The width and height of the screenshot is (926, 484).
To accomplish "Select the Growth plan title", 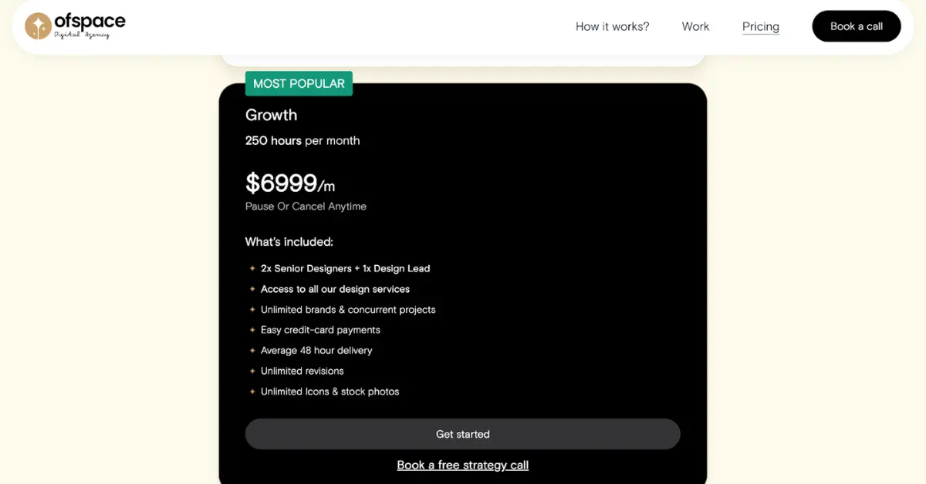I will pos(271,115).
